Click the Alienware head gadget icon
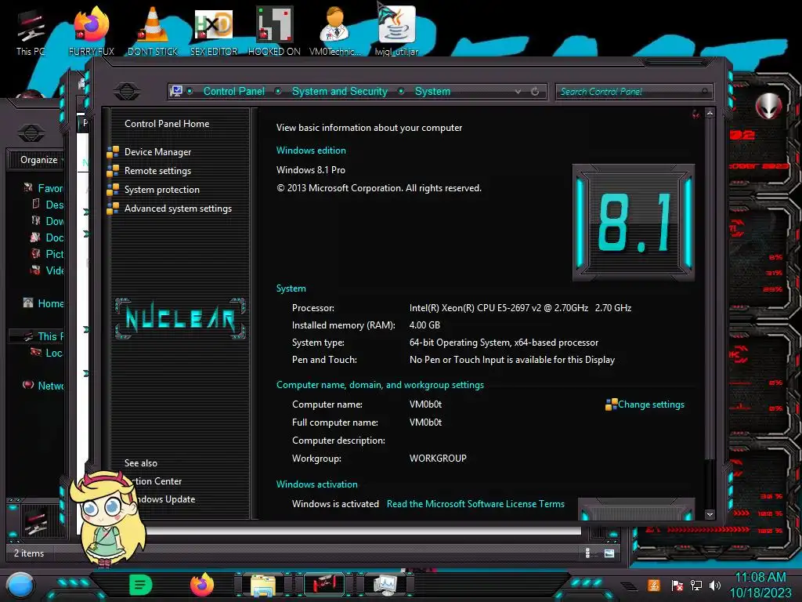 coord(768,106)
